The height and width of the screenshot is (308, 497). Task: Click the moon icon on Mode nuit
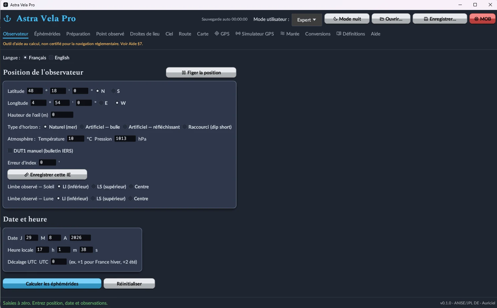coord(335,19)
